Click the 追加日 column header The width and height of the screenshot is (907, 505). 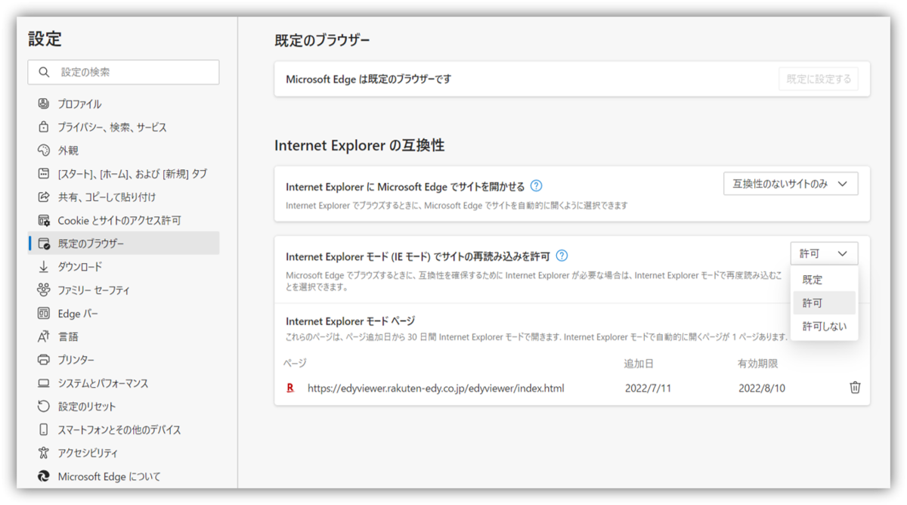coord(638,364)
